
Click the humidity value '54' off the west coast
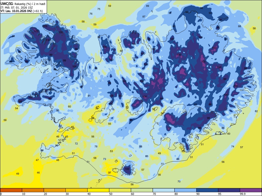17,108
